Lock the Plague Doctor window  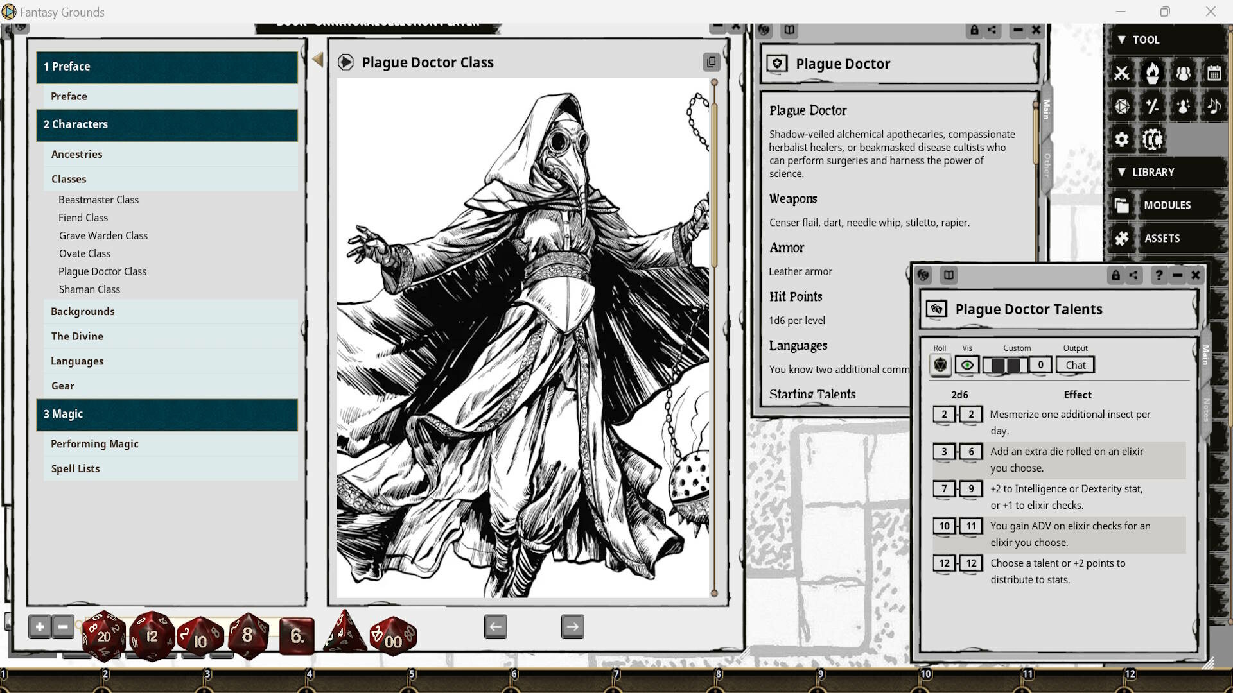click(x=974, y=30)
